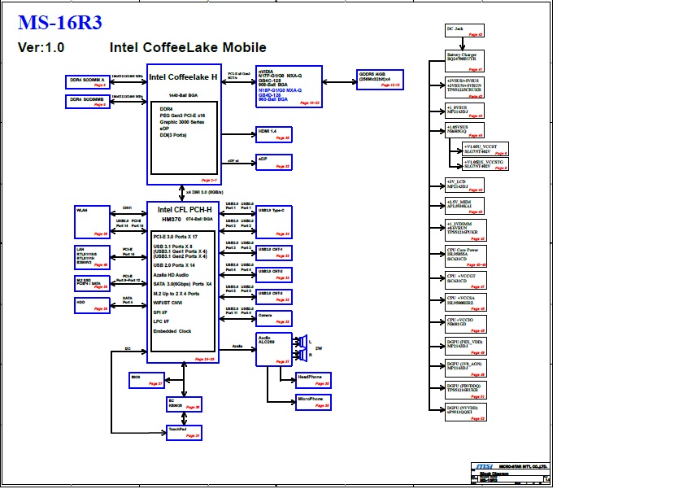The width and height of the screenshot is (692, 489).
Task: Click the "+3VSUS/+5VSUS" power rail label
Action: point(463,81)
